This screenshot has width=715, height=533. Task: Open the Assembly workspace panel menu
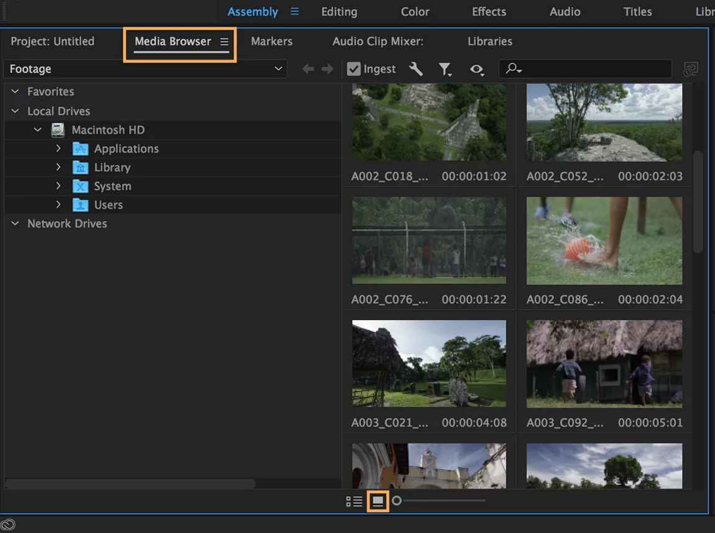[294, 11]
